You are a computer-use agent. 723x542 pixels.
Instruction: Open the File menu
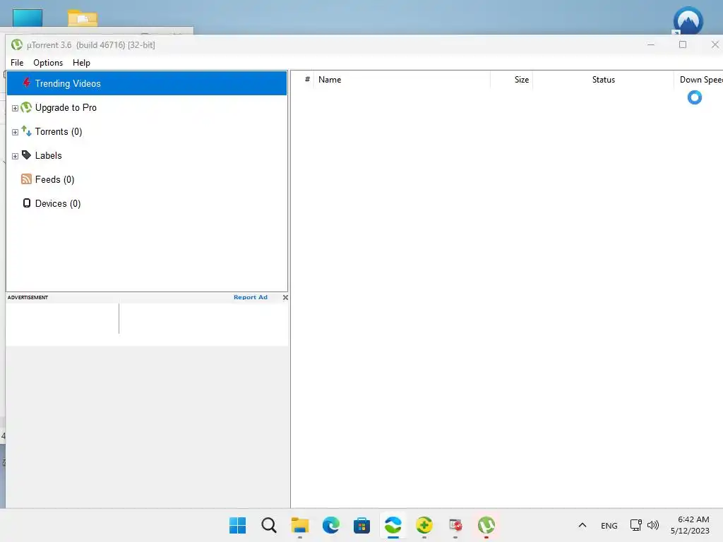[x=17, y=63]
